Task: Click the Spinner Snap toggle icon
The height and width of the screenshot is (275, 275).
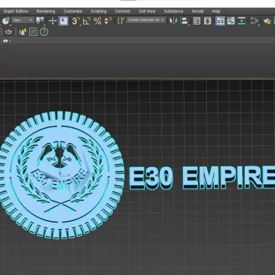Action: pyautogui.click(x=108, y=21)
